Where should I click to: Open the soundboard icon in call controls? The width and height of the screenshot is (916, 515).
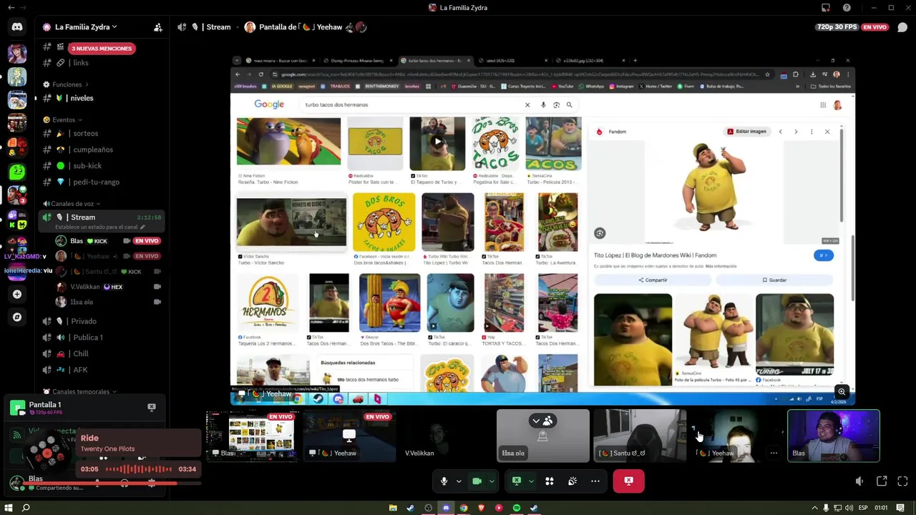pyautogui.click(x=572, y=481)
